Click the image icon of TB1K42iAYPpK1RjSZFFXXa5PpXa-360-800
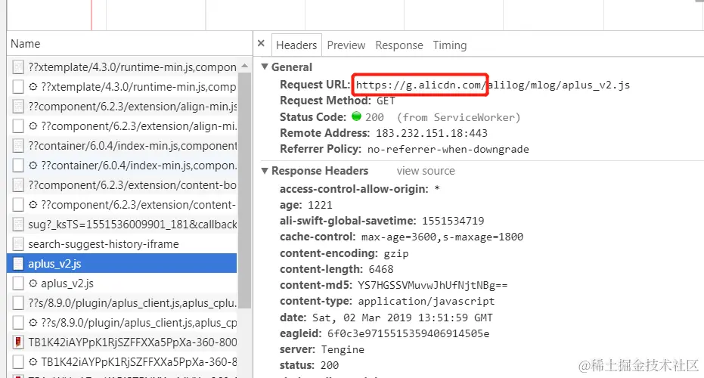The width and height of the screenshot is (704, 378). click(x=18, y=342)
